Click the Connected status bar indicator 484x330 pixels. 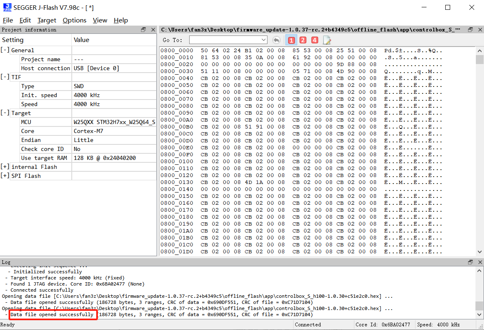[308, 325]
